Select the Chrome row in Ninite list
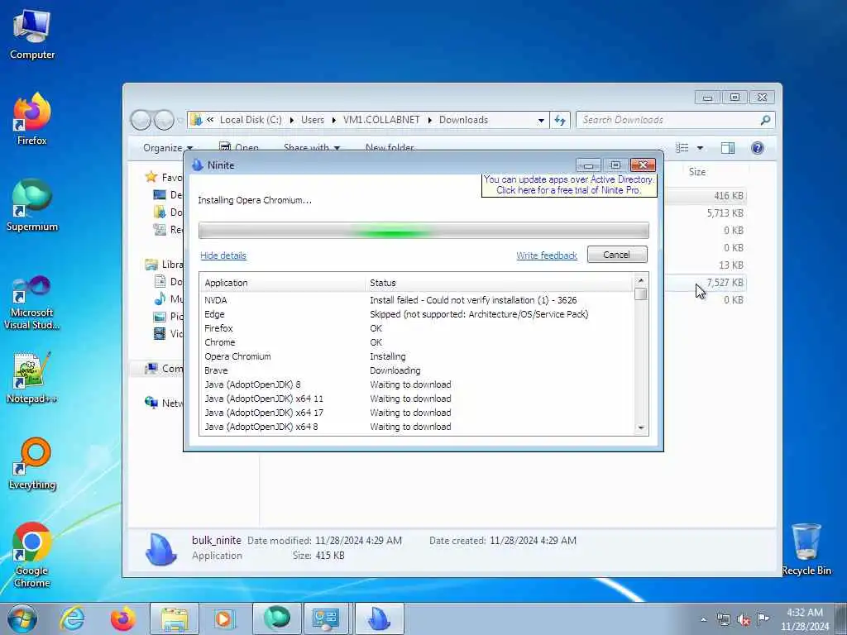Image resolution: width=847 pixels, height=635 pixels. 416,342
